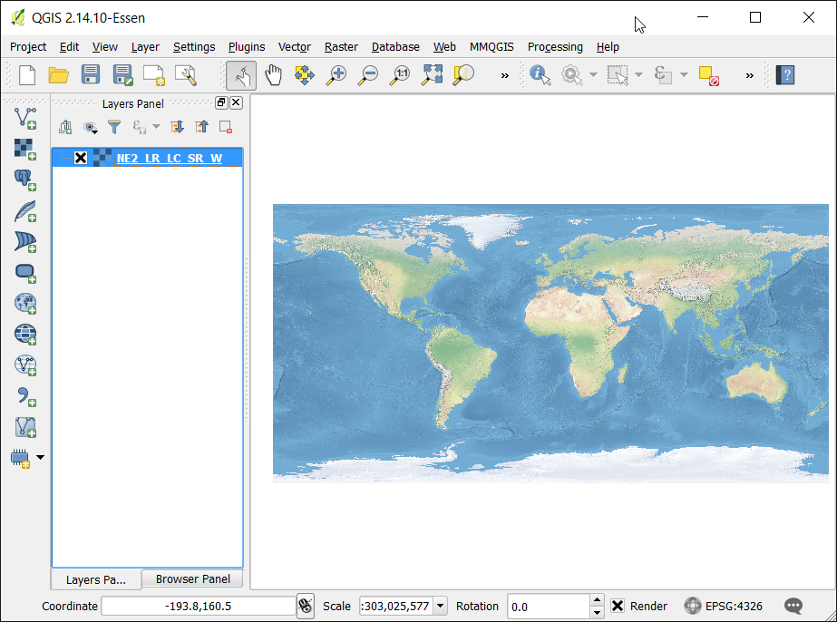Click the Add Delimited Text Layer comma icon
This screenshot has width=837, height=622.
click(24, 395)
